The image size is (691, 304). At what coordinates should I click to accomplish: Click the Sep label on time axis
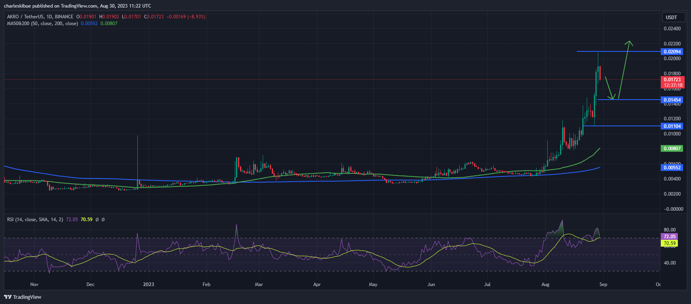pyautogui.click(x=603, y=284)
